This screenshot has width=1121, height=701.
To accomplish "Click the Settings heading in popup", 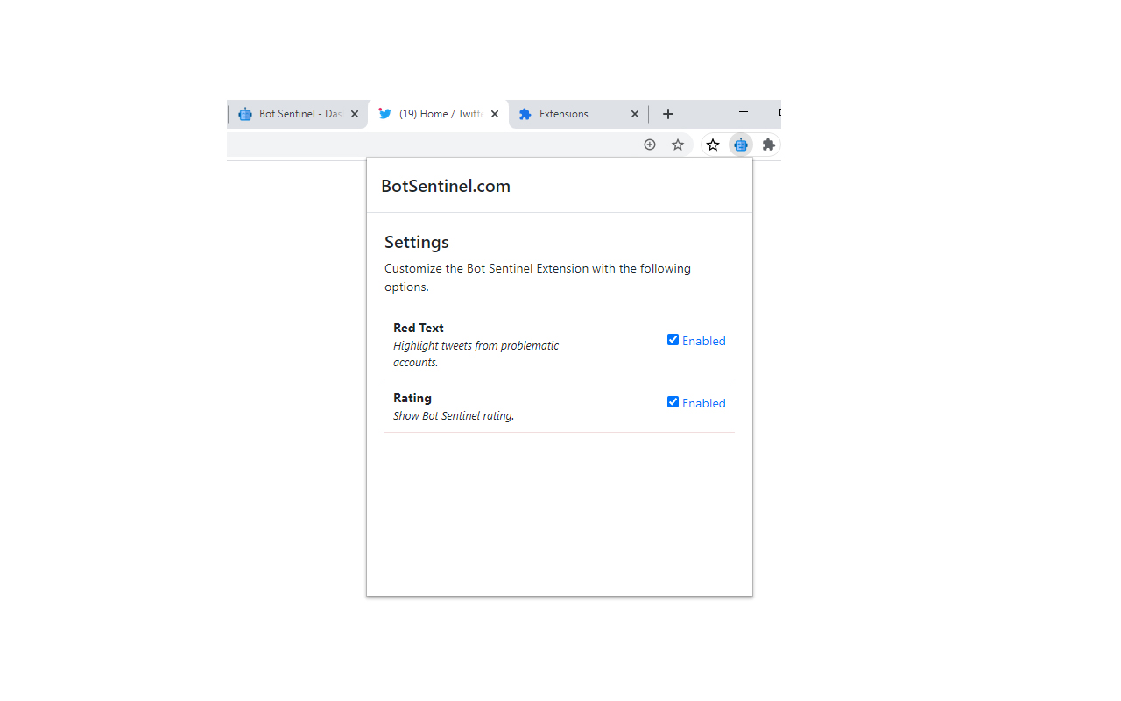I will point(417,242).
